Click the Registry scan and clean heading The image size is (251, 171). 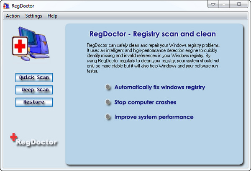153,34
